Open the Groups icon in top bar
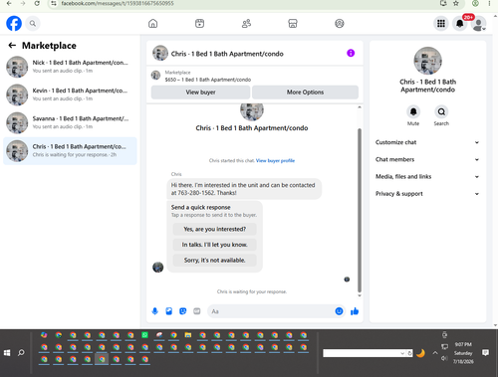Viewport: 498px width, 377px height. tap(340, 24)
